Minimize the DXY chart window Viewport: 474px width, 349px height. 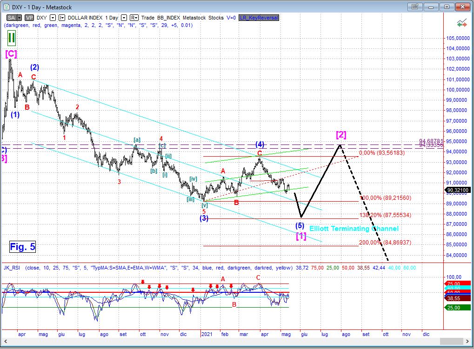tap(431, 7)
